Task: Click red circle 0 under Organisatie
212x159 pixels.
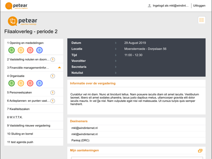Action: pos(30,83)
